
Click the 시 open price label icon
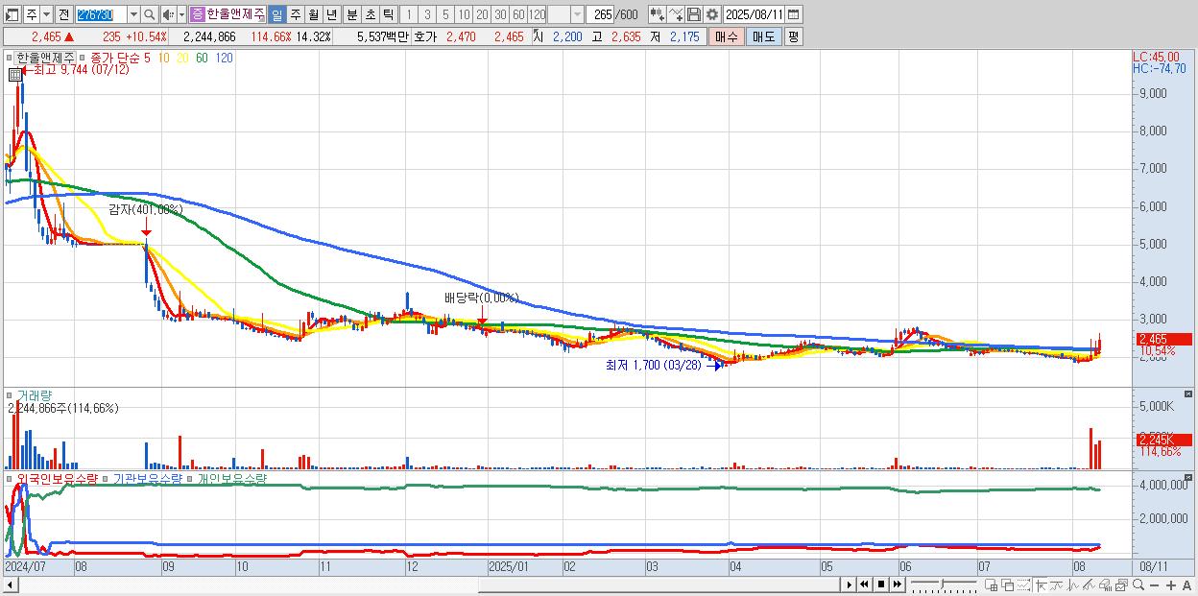538,36
